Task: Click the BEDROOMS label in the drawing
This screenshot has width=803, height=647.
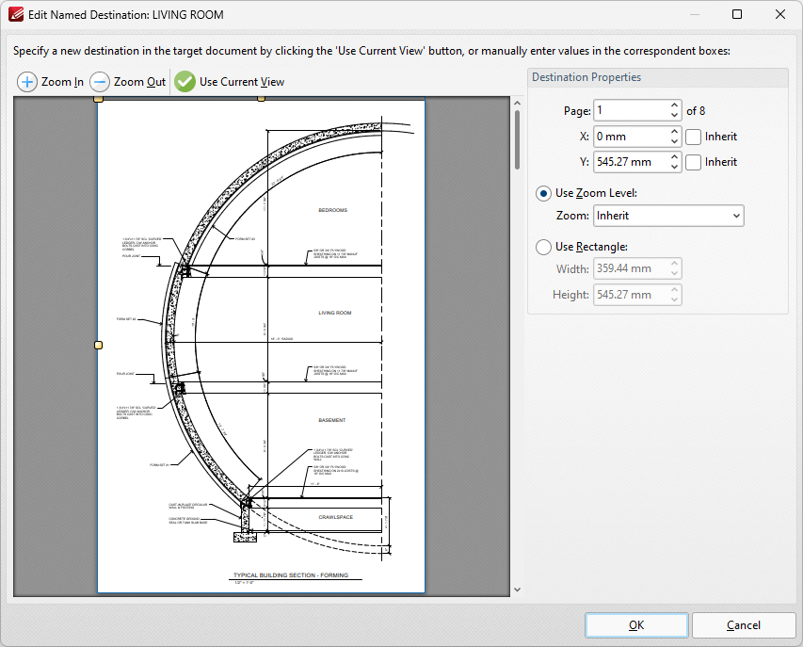Action: coord(333,210)
